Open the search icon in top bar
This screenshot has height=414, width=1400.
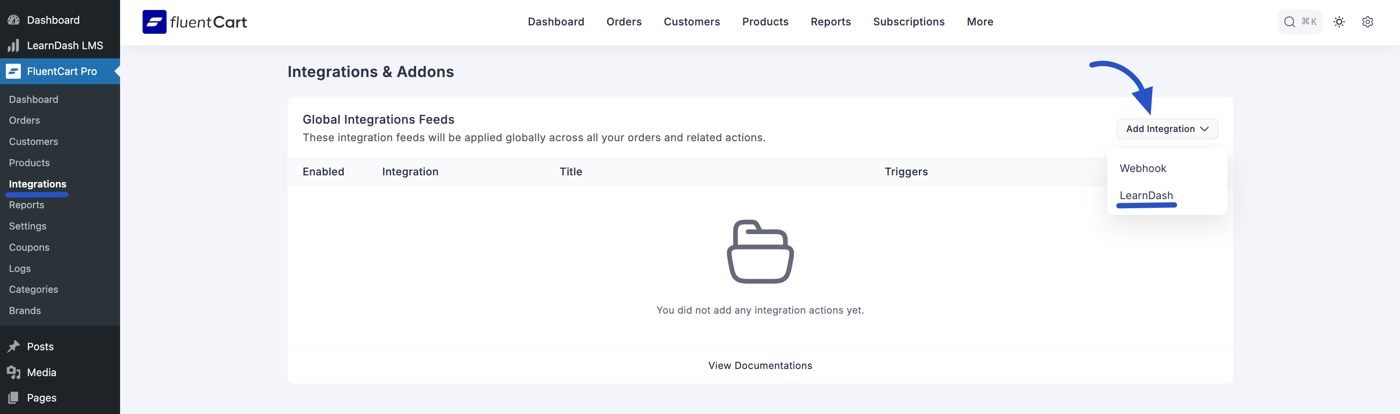pyautogui.click(x=1289, y=22)
